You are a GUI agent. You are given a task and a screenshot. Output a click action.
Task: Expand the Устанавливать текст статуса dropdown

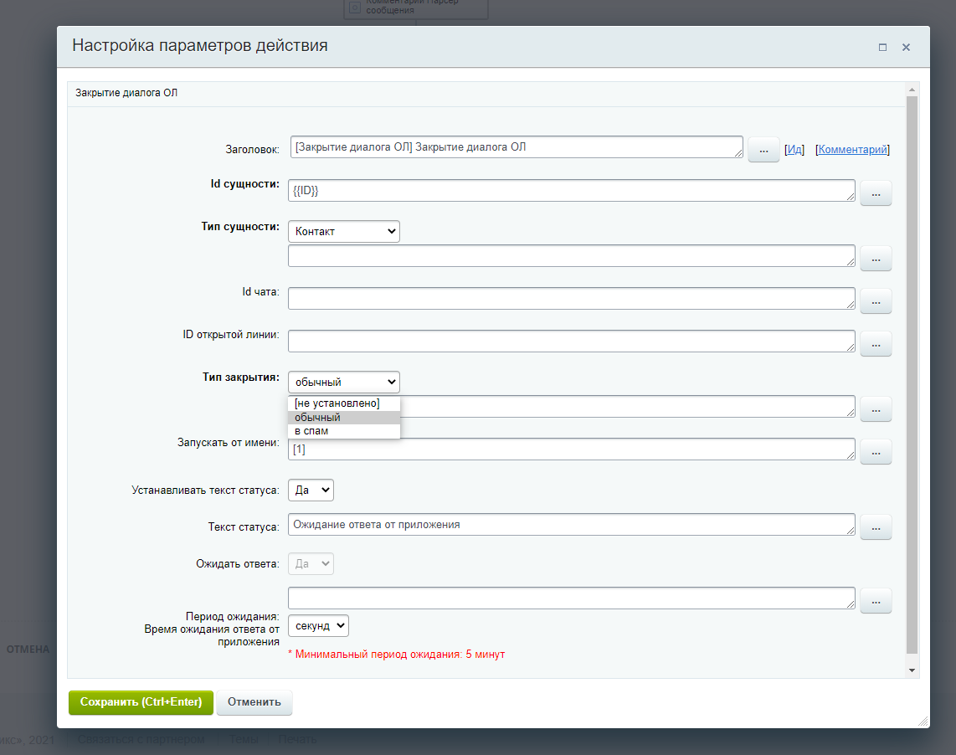pos(311,490)
